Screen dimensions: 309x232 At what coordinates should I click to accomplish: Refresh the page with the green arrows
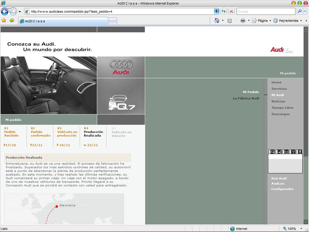click(x=224, y=11)
